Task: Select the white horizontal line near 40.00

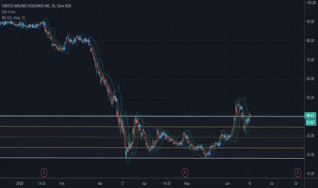Action: coord(152,116)
